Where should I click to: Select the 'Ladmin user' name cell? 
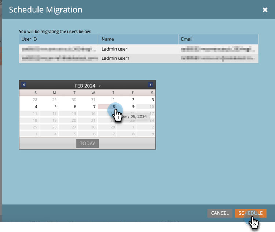[x=139, y=49]
